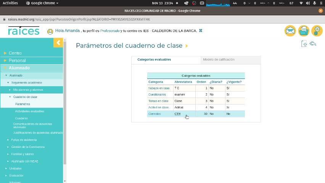
Task: Click the microphone tray icon
Action: coord(314,3)
